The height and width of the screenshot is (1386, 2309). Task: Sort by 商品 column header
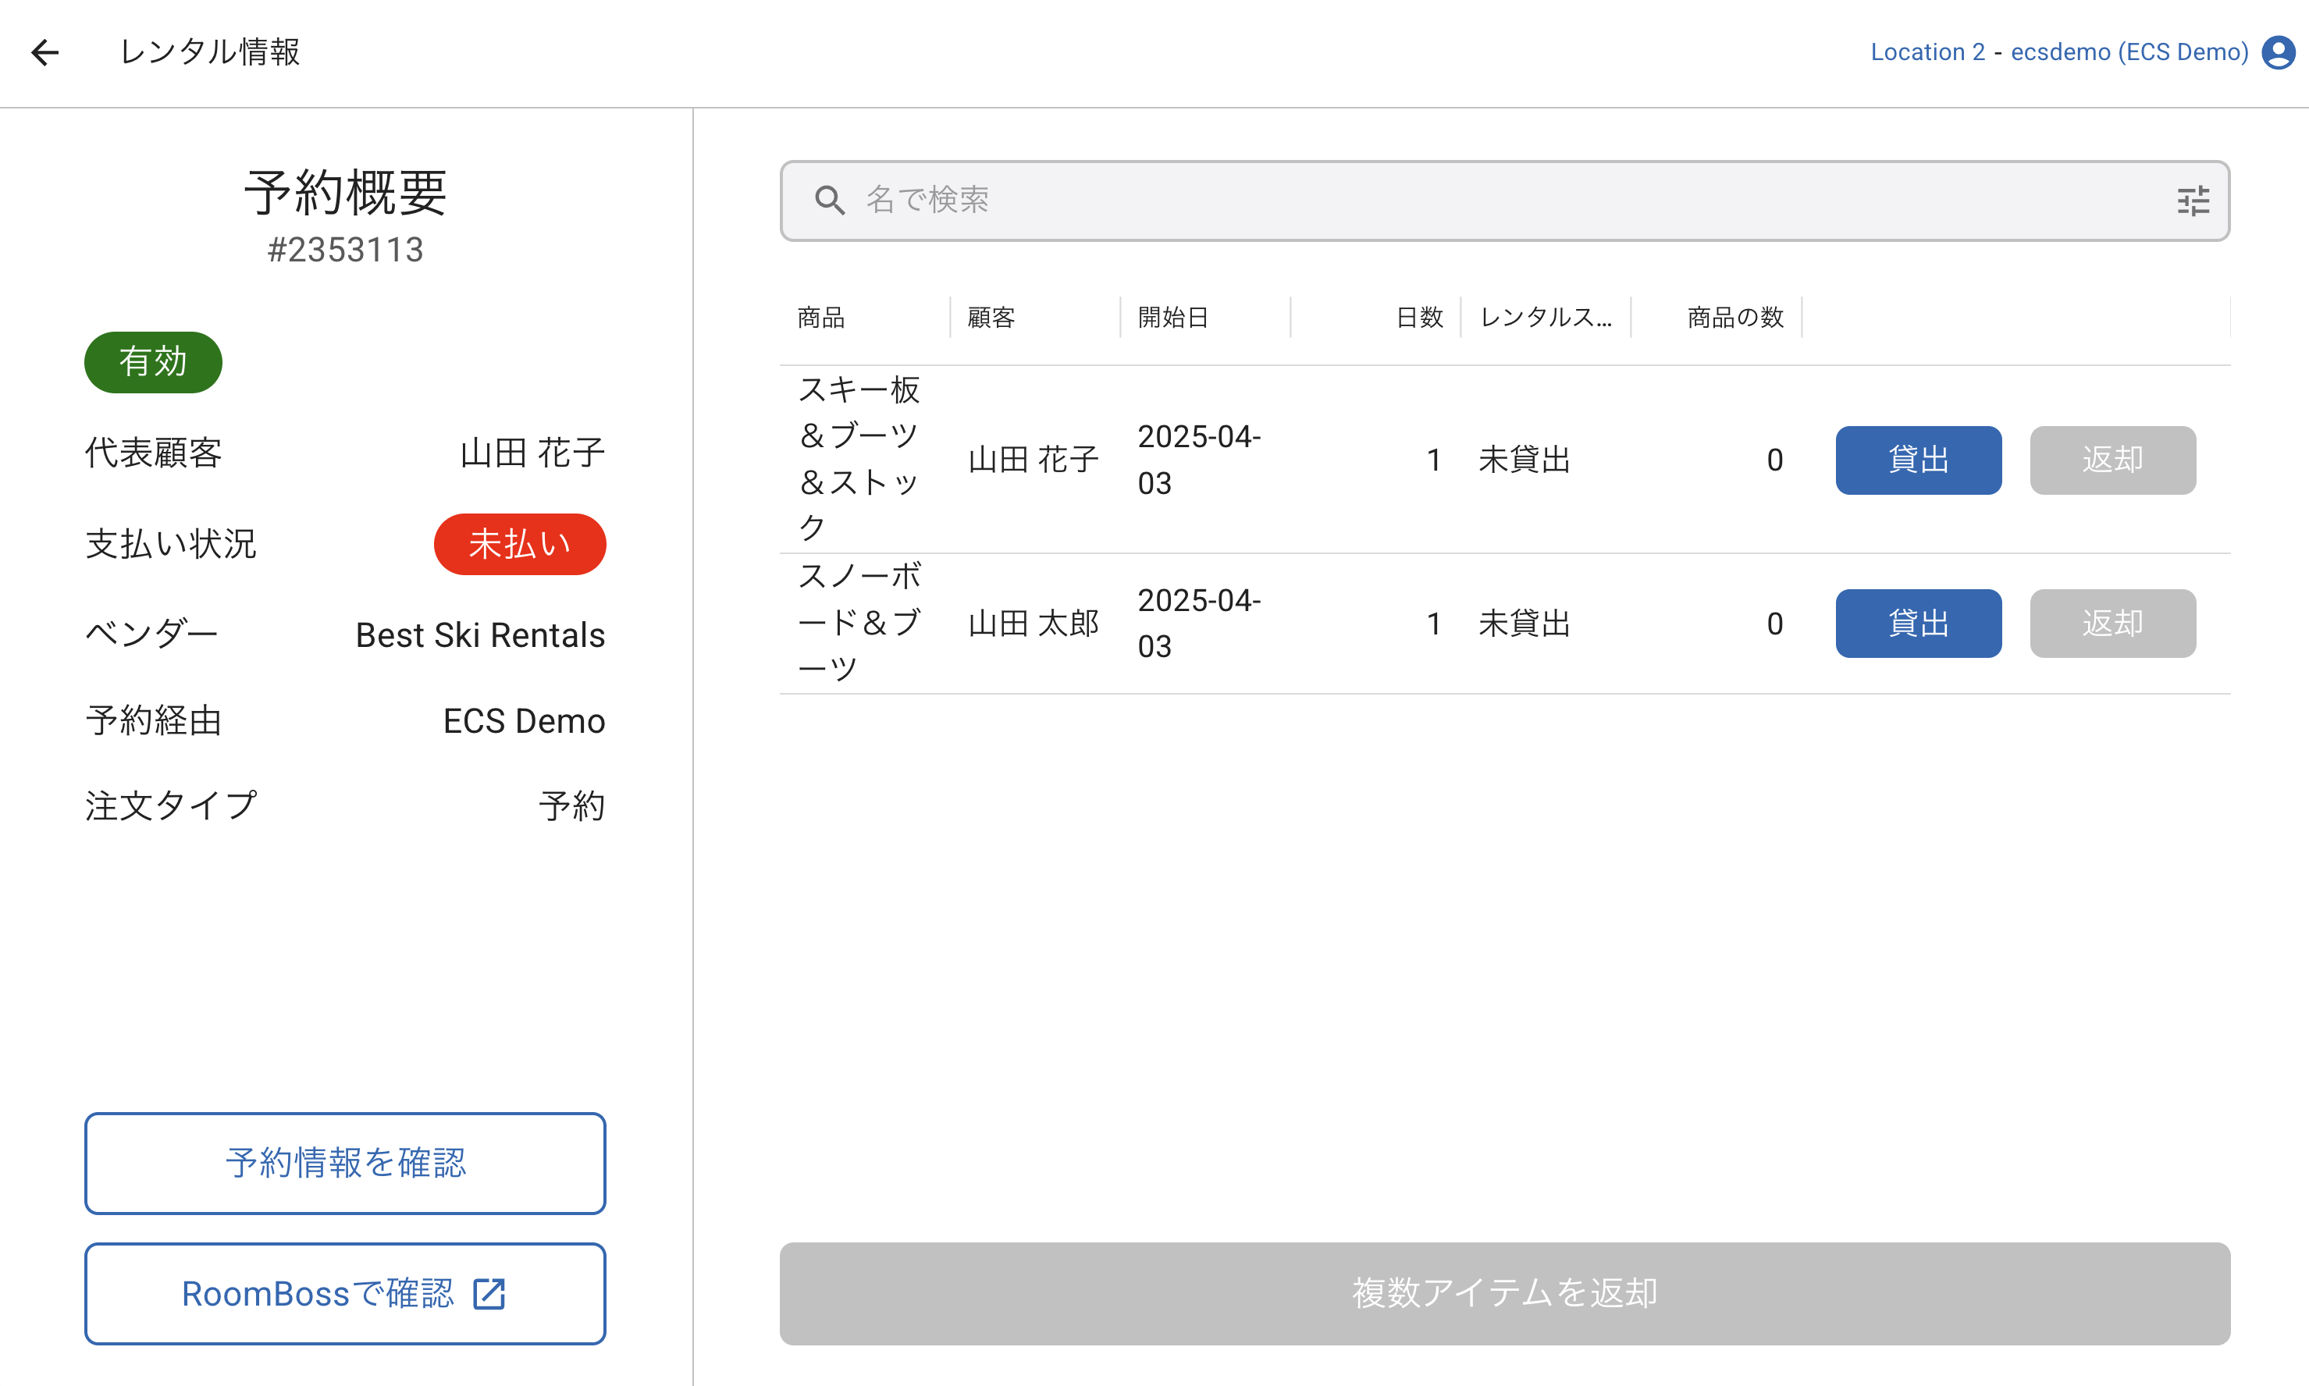pyautogui.click(x=821, y=318)
